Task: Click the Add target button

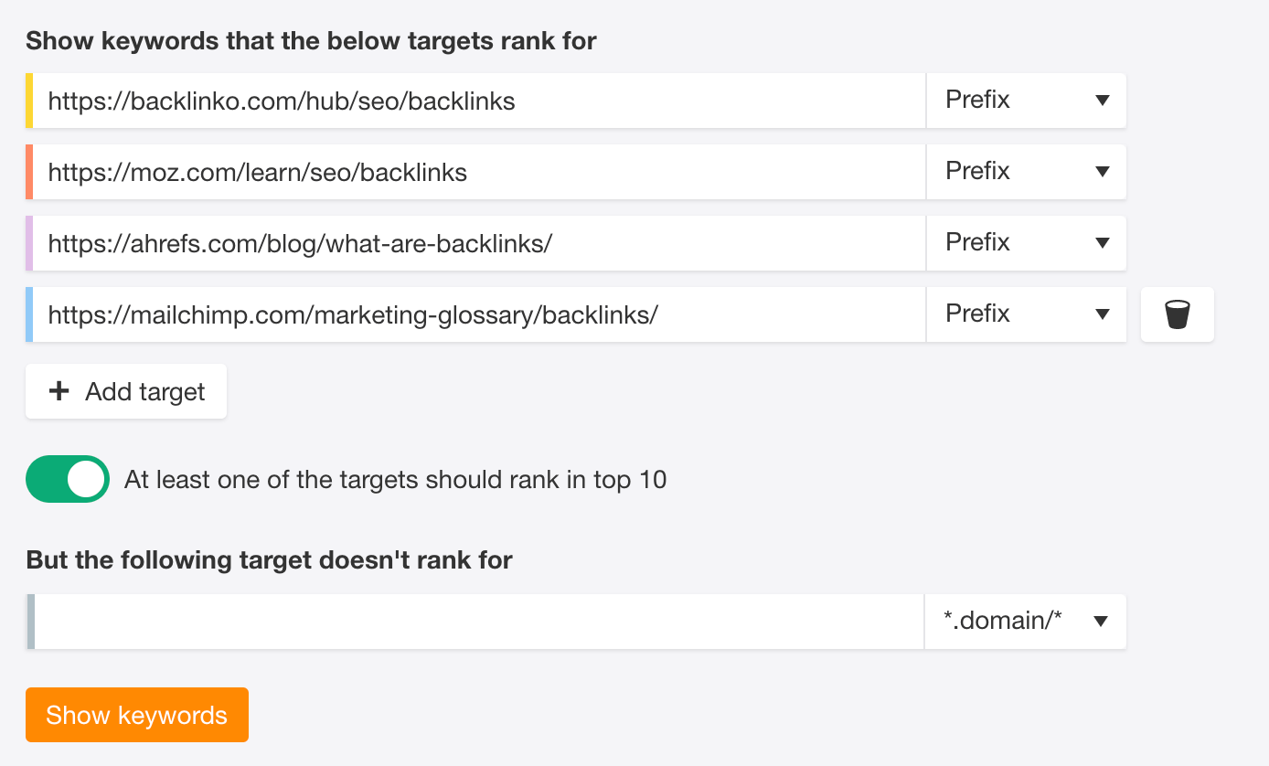Action: click(126, 391)
